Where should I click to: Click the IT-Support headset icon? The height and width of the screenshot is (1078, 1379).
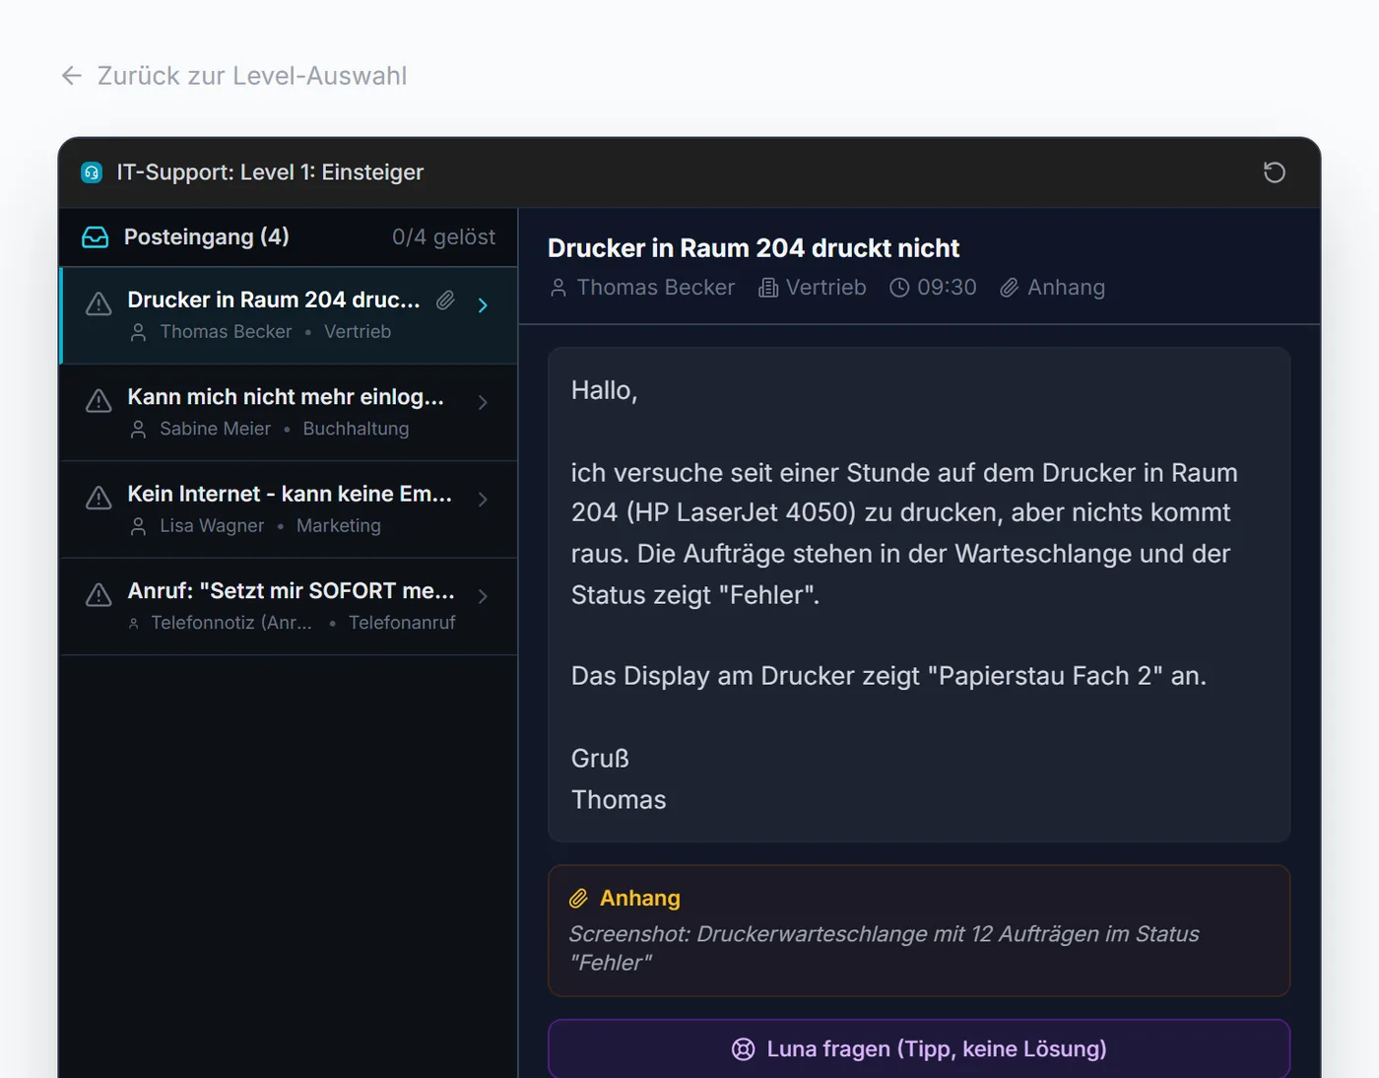[92, 172]
